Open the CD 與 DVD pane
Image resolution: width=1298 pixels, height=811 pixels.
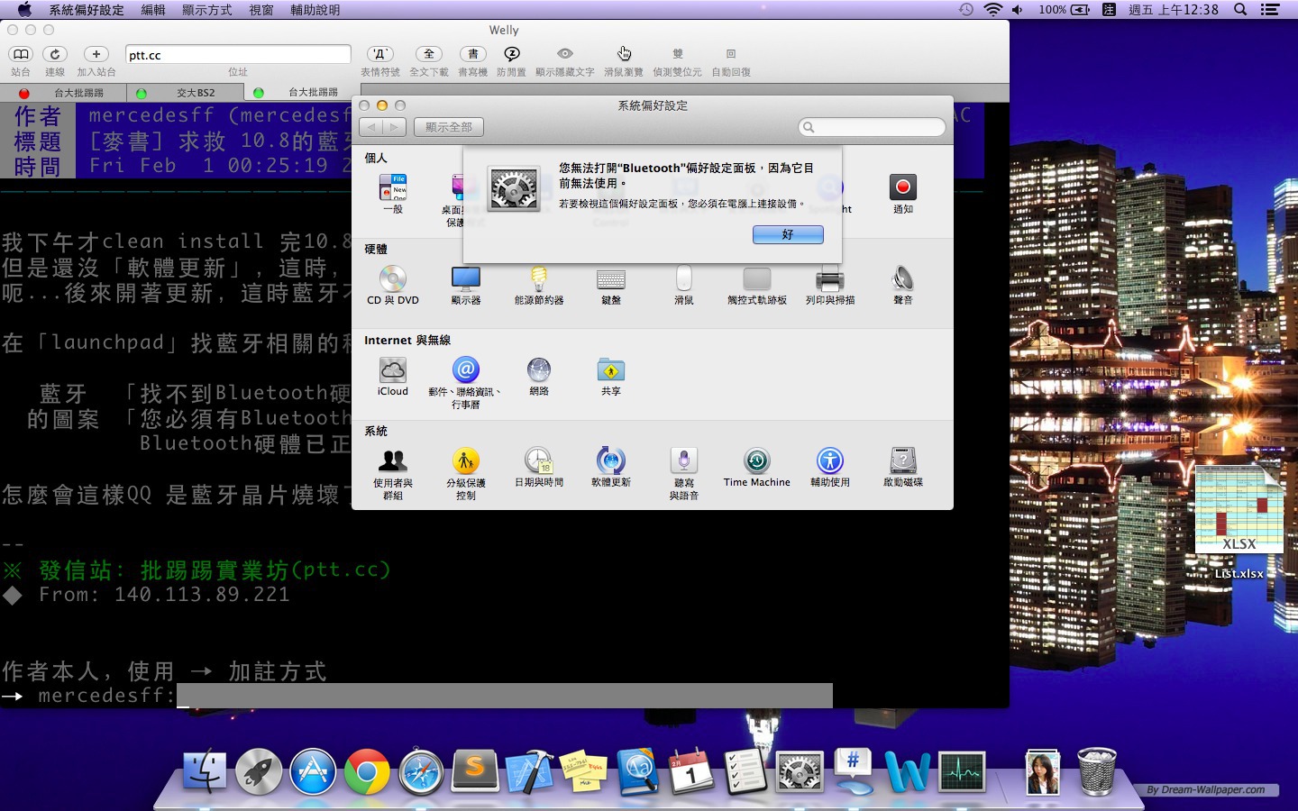click(393, 285)
